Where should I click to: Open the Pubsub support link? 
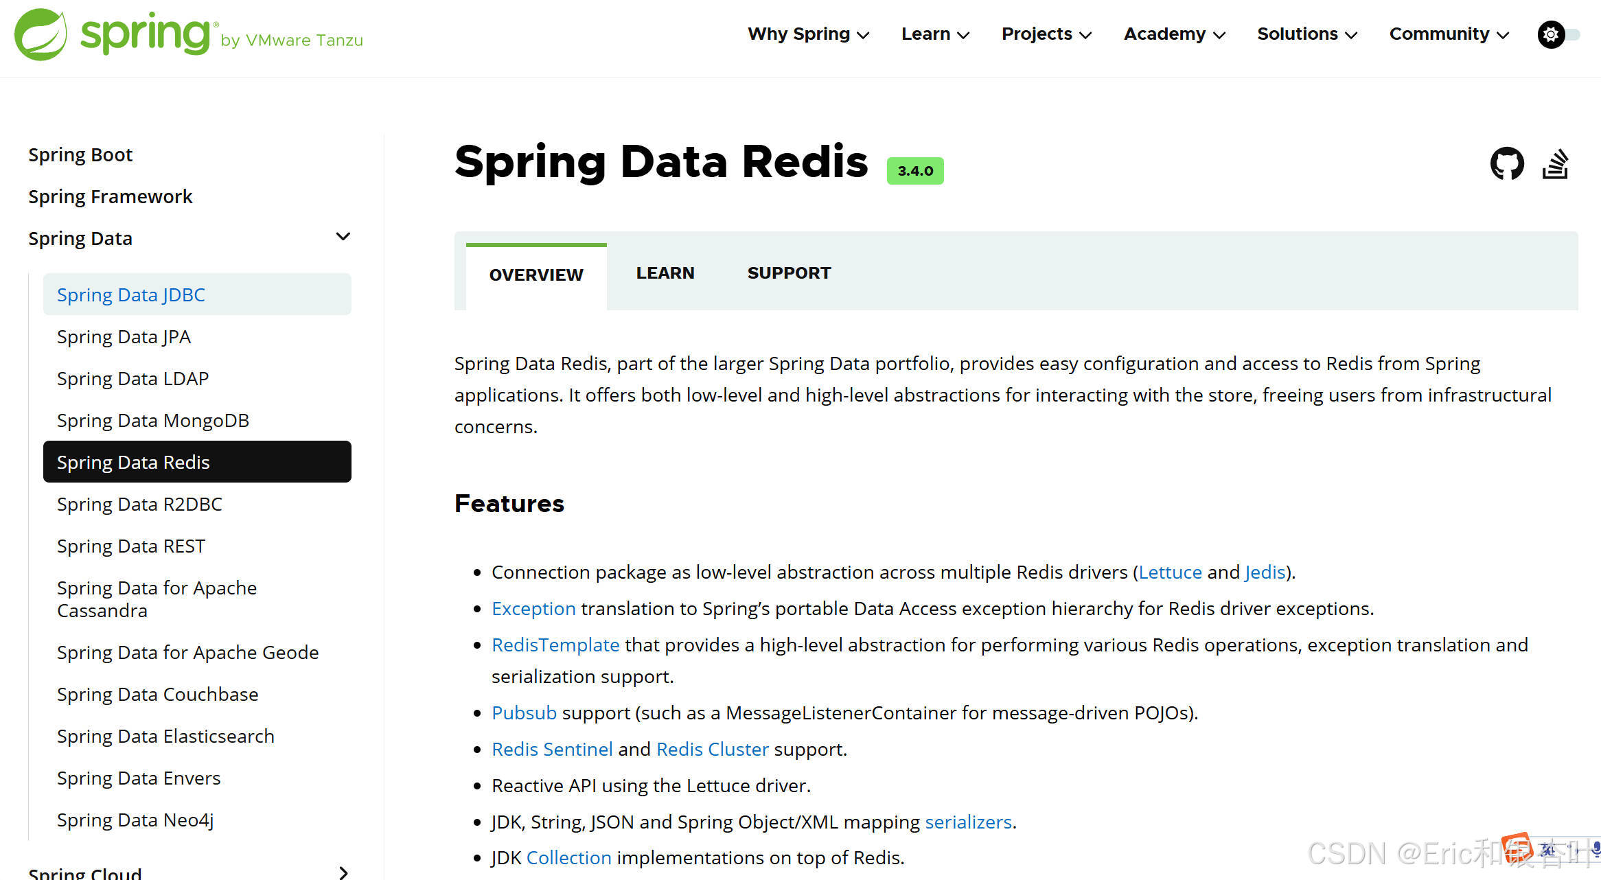(523, 713)
